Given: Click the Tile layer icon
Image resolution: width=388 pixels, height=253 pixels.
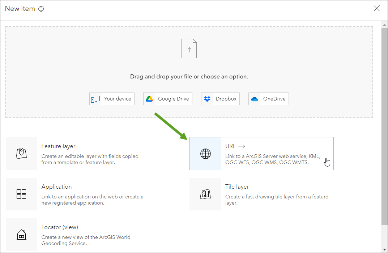Looking at the screenshot, I should tap(205, 194).
